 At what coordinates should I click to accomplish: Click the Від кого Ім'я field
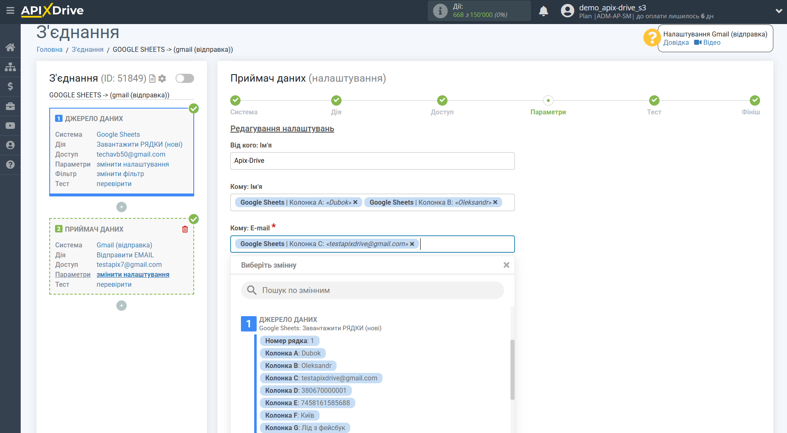pos(372,161)
